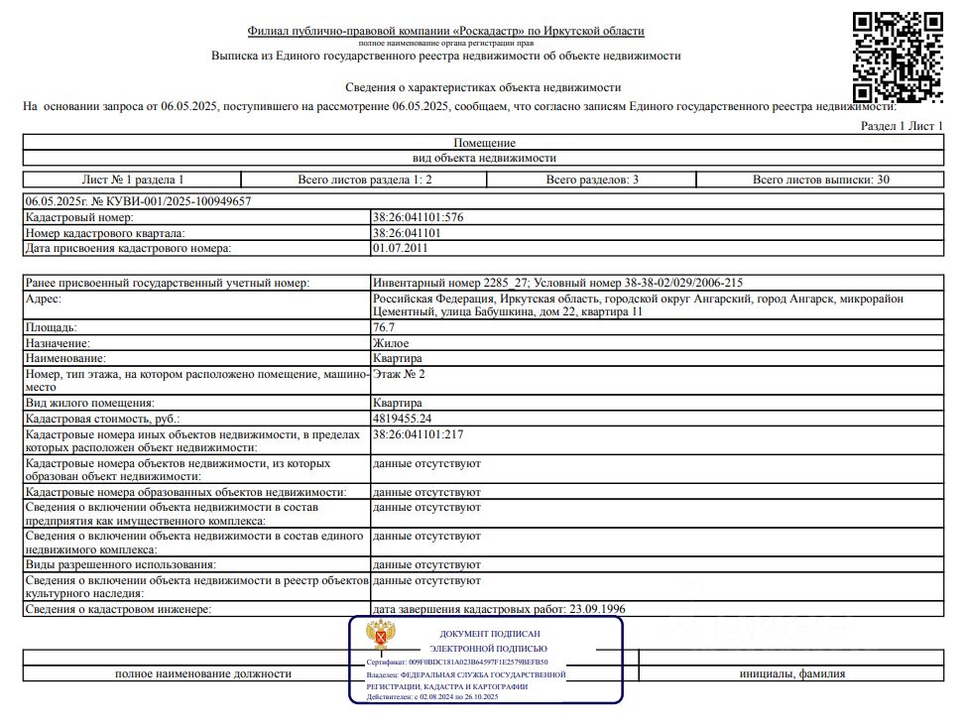
Task: Click the инициалы, фамилия signature field
Action: click(791, 673)
